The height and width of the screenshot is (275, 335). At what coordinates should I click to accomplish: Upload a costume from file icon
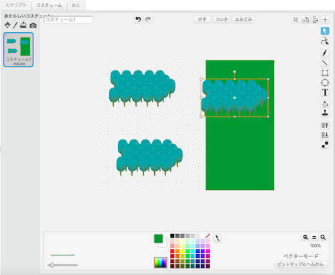(x=23, y=25)
